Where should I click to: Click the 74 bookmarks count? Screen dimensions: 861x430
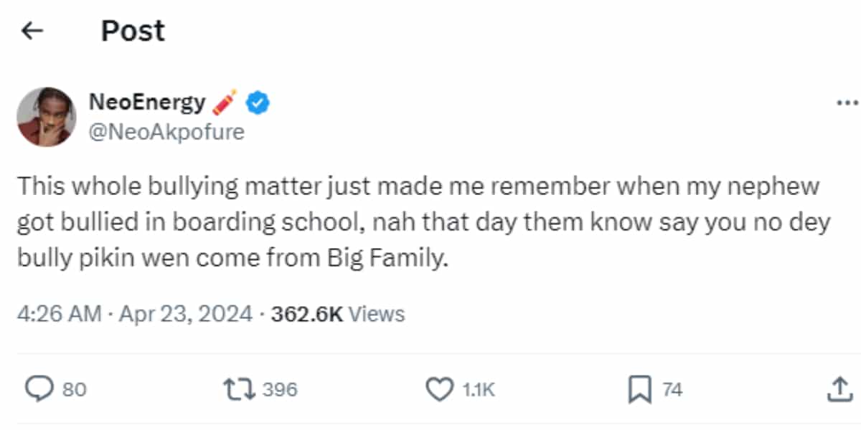click(x=672, y=389)
